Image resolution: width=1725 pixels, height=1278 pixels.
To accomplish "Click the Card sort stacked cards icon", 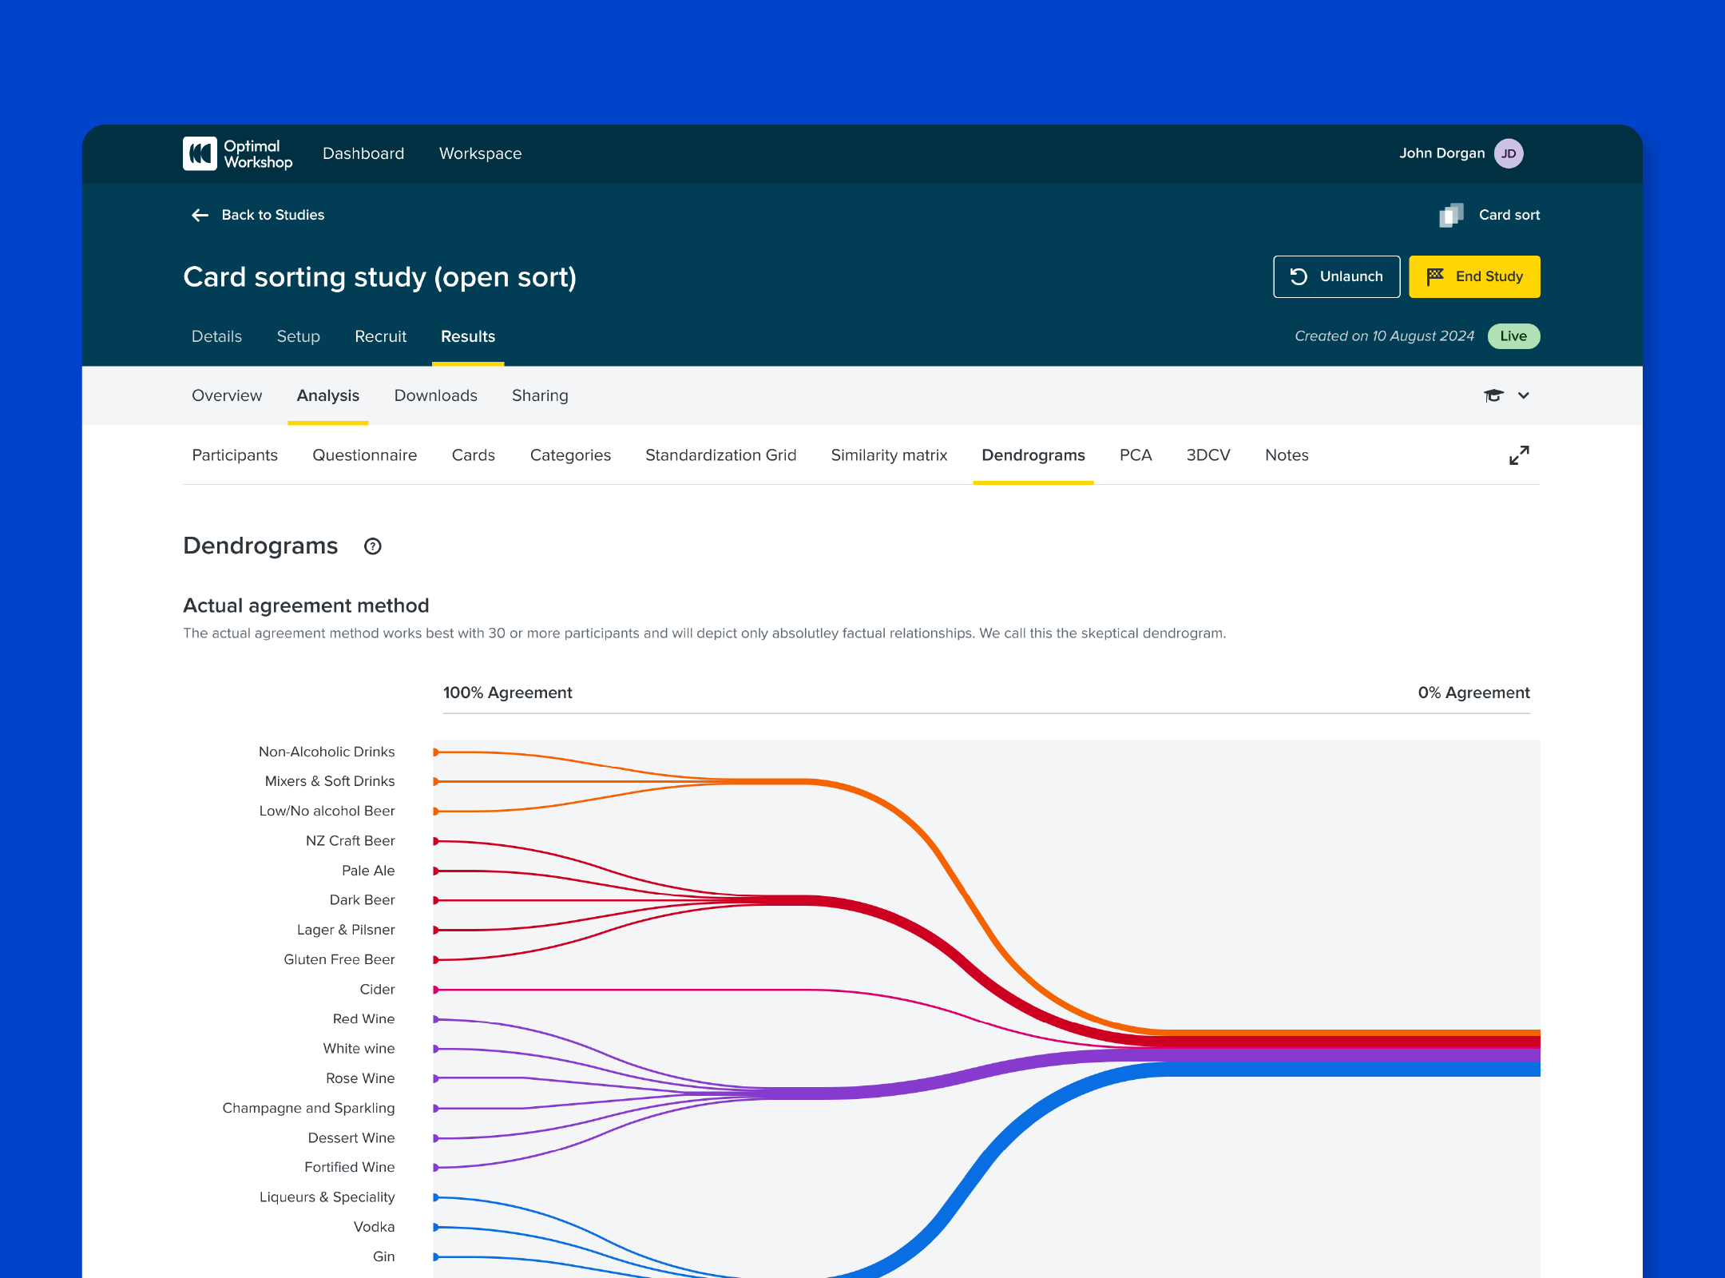I will click(x=1451, y=215).
